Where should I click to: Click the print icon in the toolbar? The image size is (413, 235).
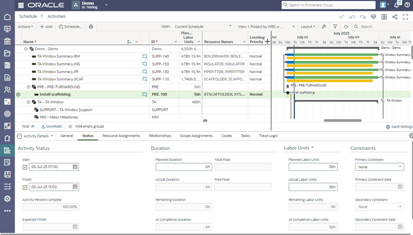click(91, 26)
